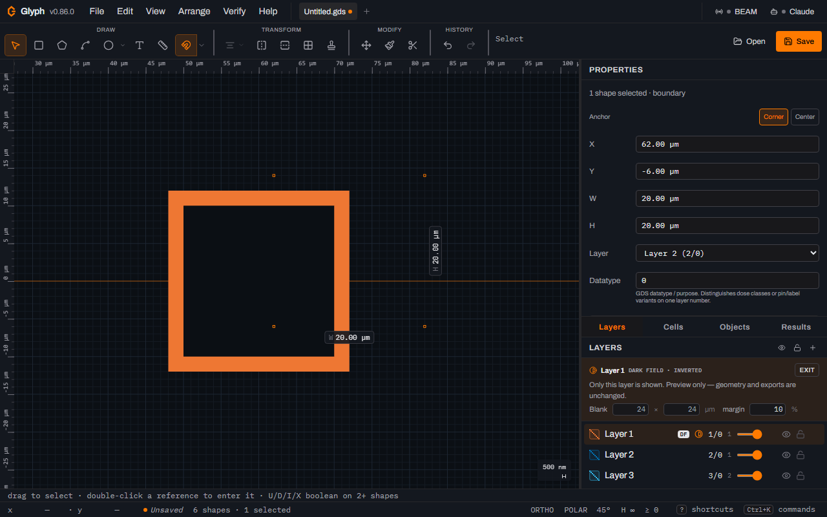Toggle lock for all layers in header

tap(797, 348)
